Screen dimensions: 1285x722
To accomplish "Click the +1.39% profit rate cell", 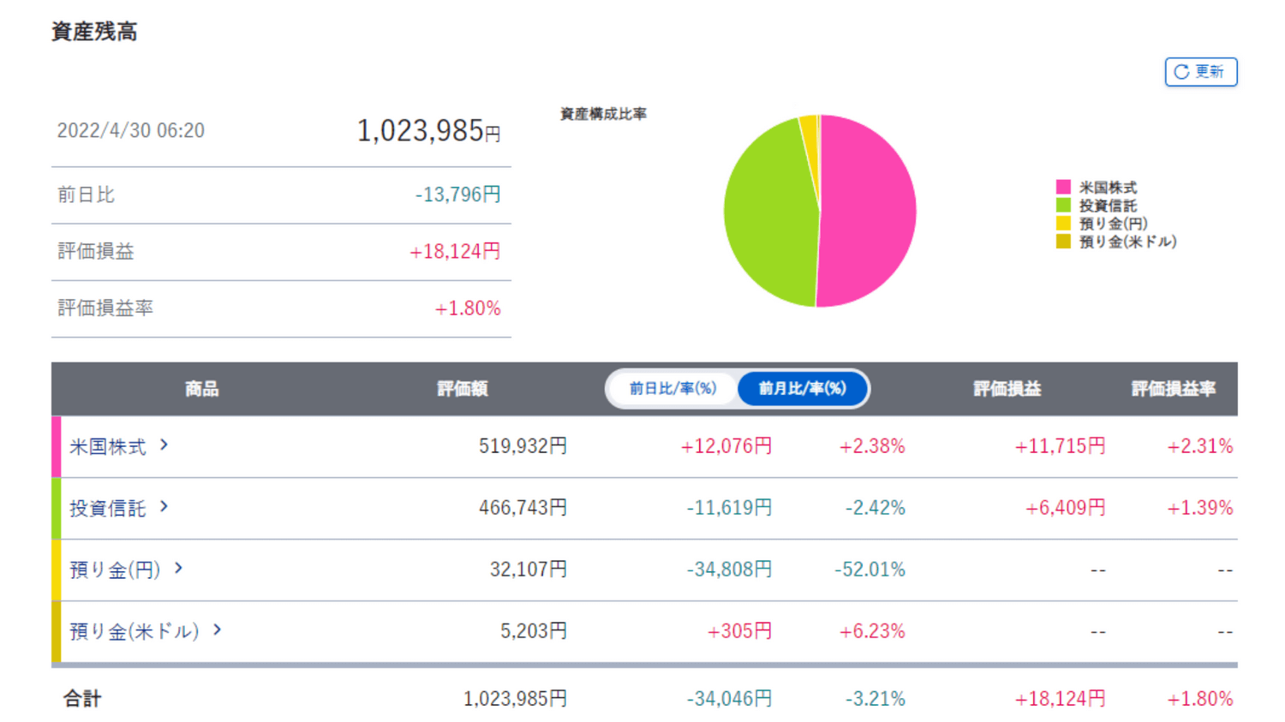I will pos(1200,508).
